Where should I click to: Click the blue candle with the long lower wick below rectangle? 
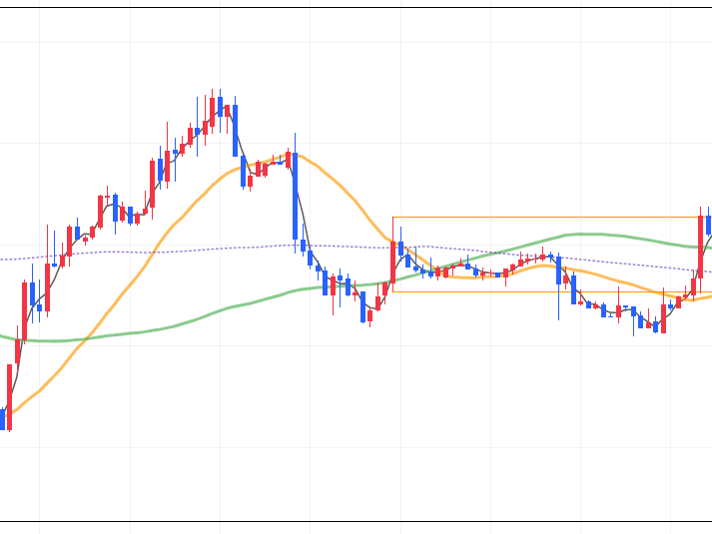558,269
